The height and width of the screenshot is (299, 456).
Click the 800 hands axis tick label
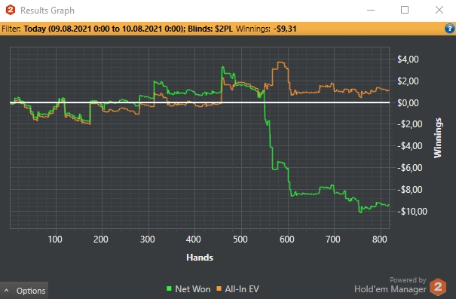[380, 240]
